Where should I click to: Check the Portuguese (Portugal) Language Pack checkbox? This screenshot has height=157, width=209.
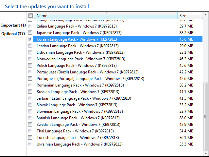point(30,78)
